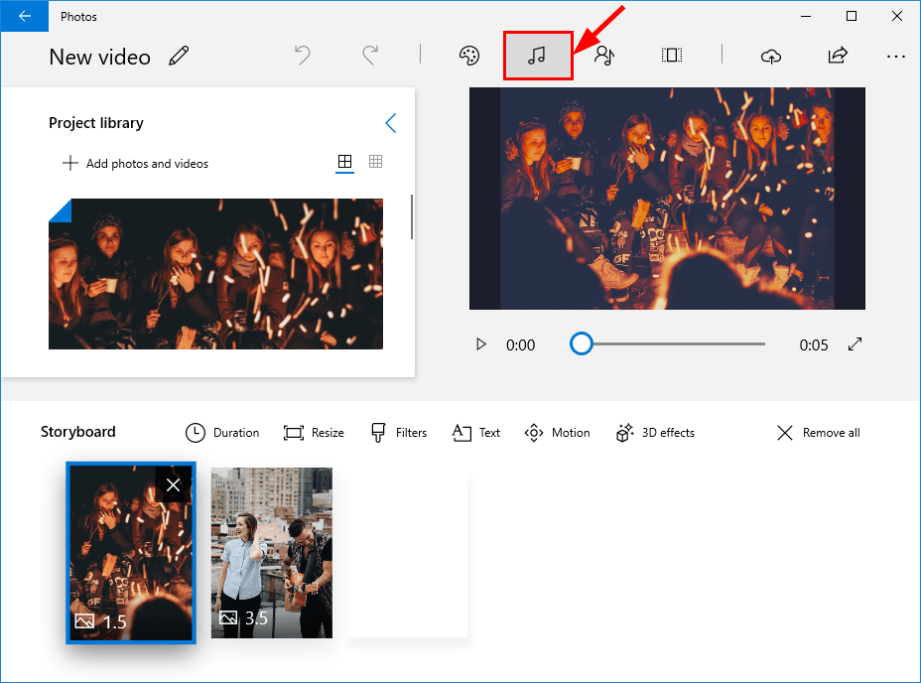
Task: Open the background music picker
Action: pyautogui.click(x=537, y=55)
